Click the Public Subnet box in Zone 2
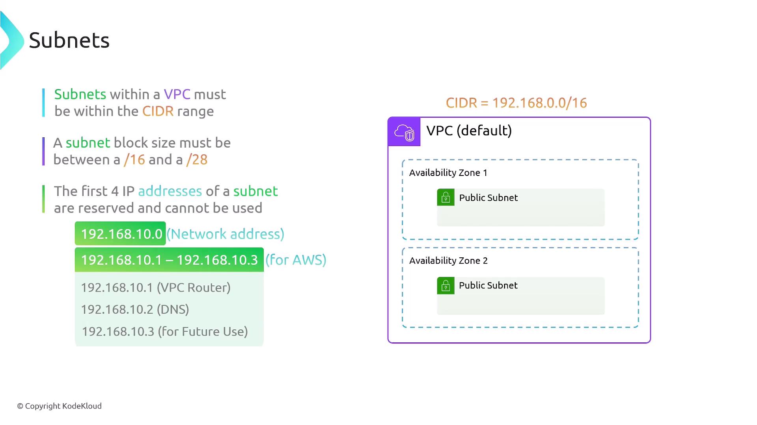Screen dimensions: 757x425 [x=520, y=296]
